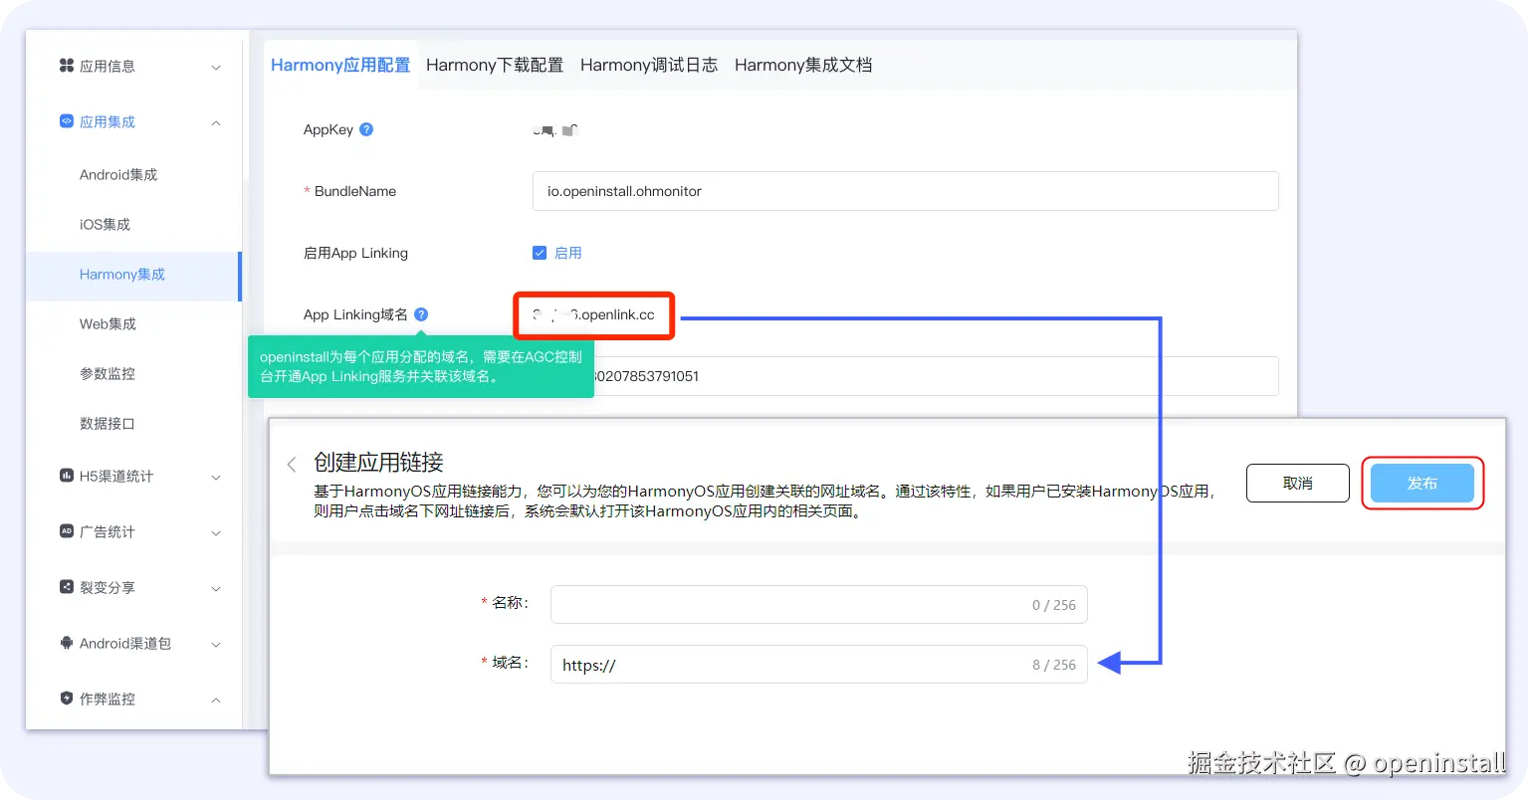Image resolution: width=1528 pixels, height=800 pixels.
Task: Click the H5渠道统计 chart icon
Action: pyautogui.click(x=67, y=476)
